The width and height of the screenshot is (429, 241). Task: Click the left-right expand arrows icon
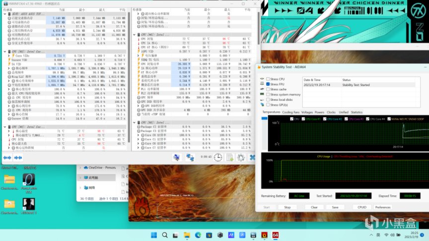[x=7, y=157]
